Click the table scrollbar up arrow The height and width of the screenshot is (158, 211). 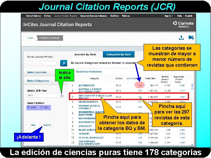point(192,85)
